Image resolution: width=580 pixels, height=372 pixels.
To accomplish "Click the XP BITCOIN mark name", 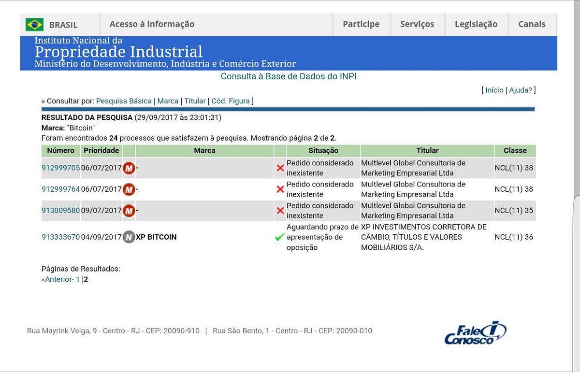I will [156, 237].
